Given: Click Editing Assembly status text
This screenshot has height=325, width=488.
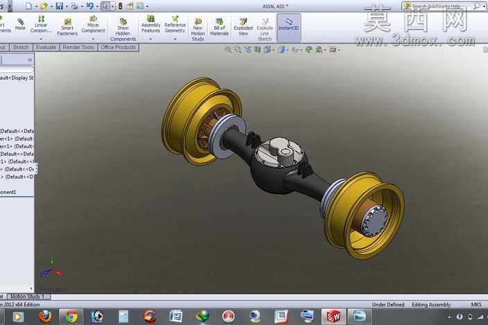Looking at the screenshot, I should click(431, 304).
